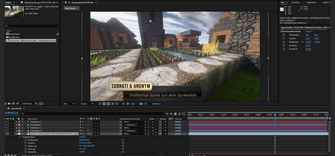Screen dimensions: 335x156
Task: Click Zurück next to Transformieren in timeline
Action: tap(82, 137)
